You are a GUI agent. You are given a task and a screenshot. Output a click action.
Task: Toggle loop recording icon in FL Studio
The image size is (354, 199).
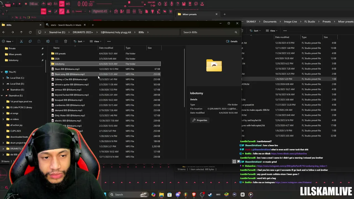click(x=68, y=4)
